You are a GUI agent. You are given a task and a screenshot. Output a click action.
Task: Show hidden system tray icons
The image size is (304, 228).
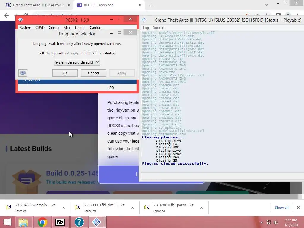point(262,222)
